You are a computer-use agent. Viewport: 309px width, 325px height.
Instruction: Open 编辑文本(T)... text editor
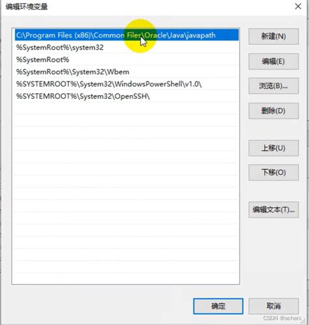(x=273, y=210)
